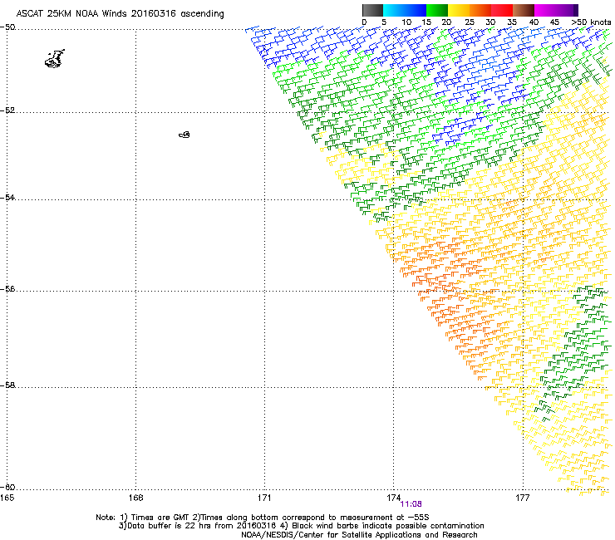Click the orange 25-30 knots legend swatch
Screen dimensions: 615x540
480,10
